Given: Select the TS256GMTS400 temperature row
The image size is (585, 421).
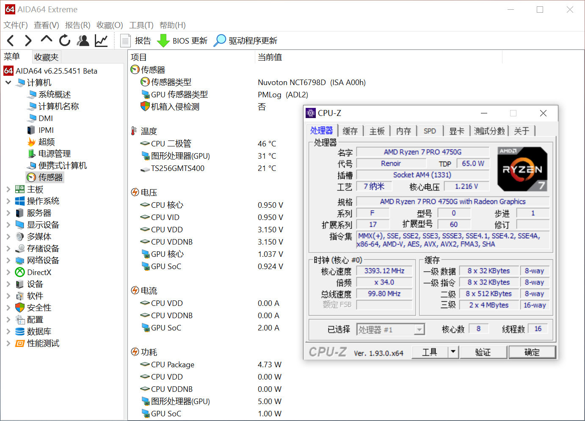Looking at the screenshot, I should [x=178, y=168].
